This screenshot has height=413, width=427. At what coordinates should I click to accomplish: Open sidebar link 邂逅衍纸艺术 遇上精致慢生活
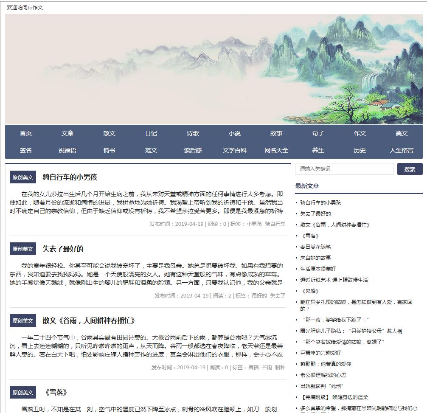click(334, 280)
